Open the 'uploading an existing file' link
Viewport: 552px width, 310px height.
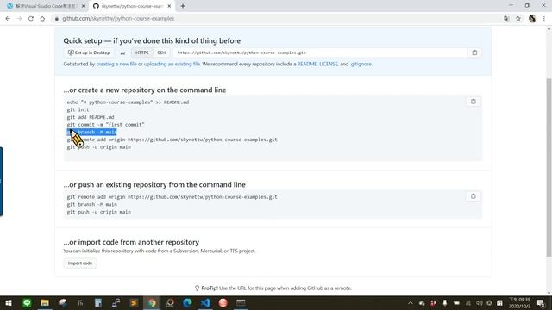172,64
